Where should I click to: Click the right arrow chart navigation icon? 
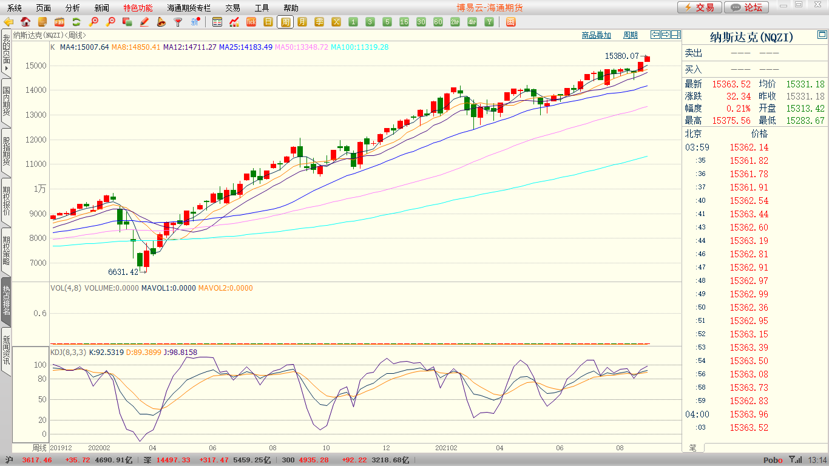666,35
